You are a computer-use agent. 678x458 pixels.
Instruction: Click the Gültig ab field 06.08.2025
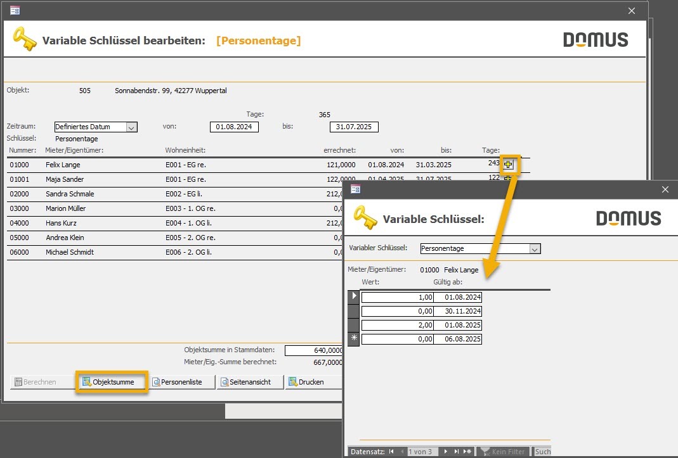pos(457,339)
